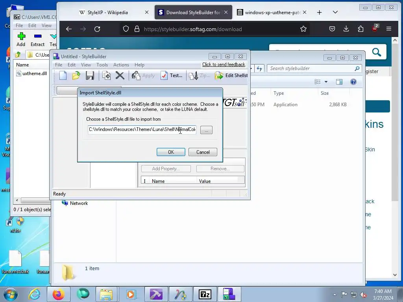
Task: Bookmark this page with the star icon
Action: point(303,29)
